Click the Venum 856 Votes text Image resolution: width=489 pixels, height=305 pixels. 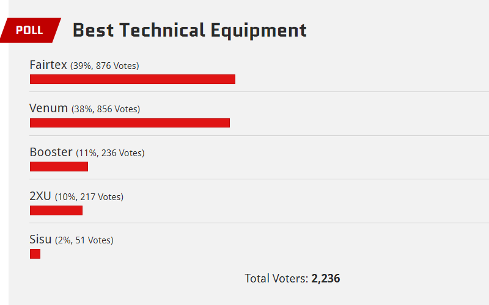106,109
